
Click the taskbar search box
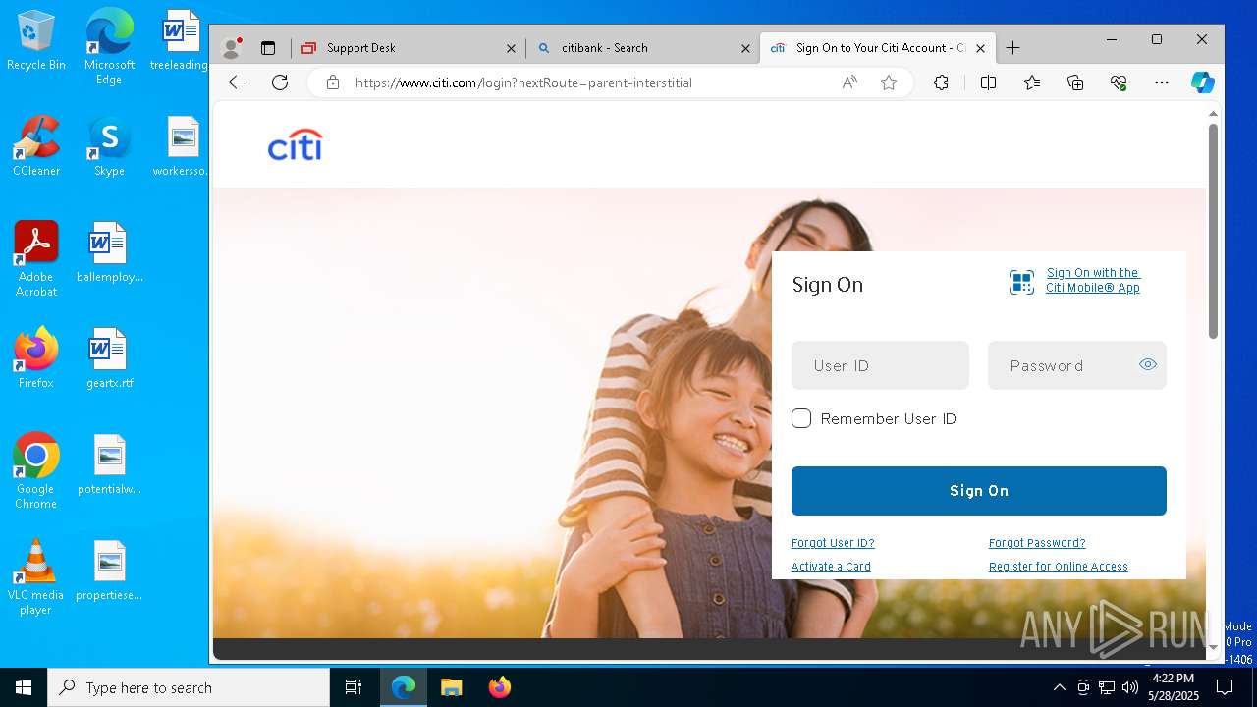tap(189, 687)
